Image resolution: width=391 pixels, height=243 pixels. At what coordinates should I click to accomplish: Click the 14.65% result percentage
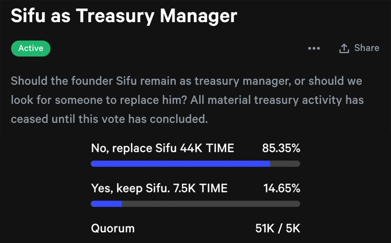point(282,188)
